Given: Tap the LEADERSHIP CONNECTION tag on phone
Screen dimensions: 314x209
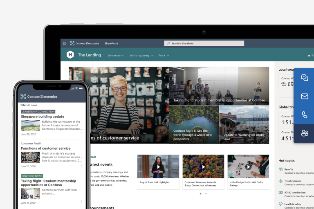Looking at the screenshot, I should [38, 112].
